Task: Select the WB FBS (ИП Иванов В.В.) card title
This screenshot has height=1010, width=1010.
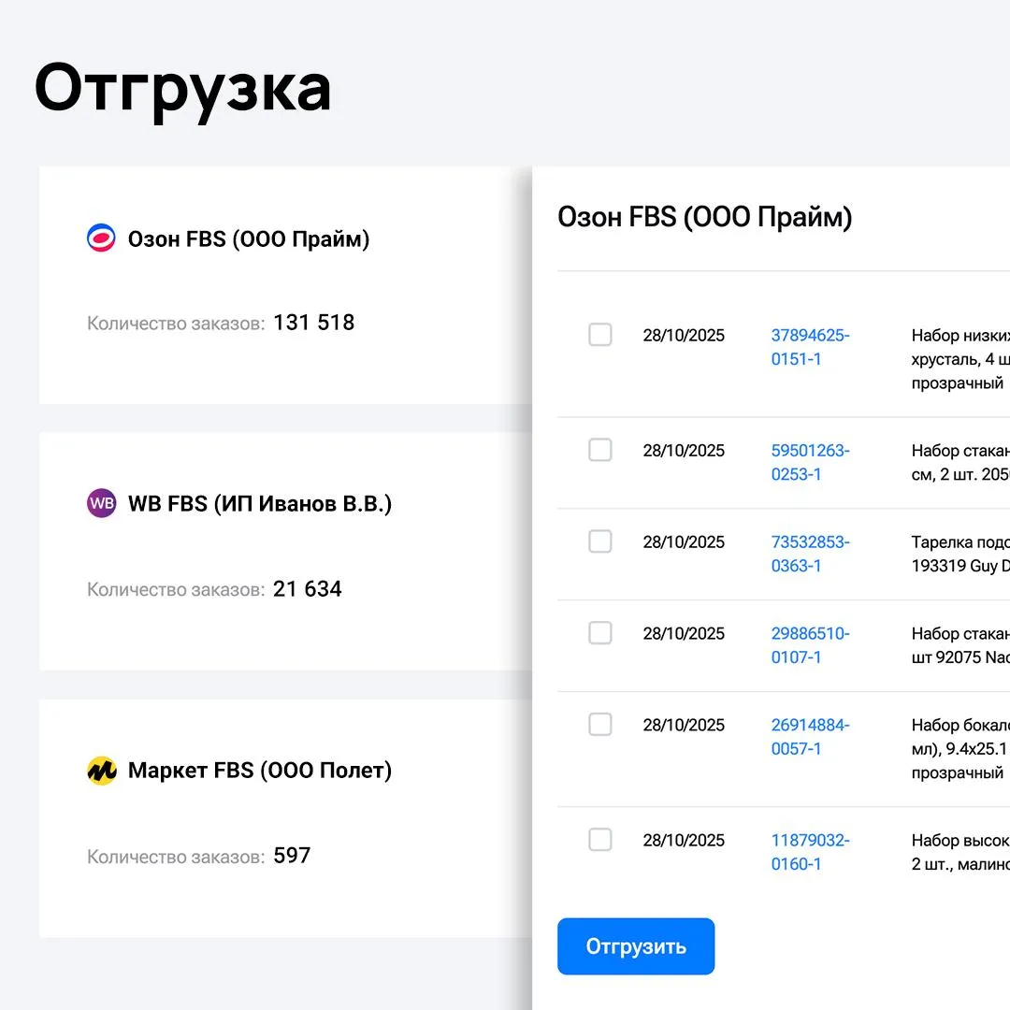Action: pyautogui.click(x=260, y=504)
